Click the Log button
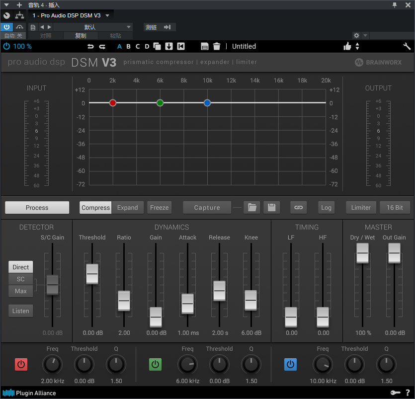The width and height of the screenshot is (415, 399). pos(326,207)
